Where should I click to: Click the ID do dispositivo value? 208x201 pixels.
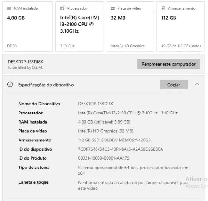coord(121,149)
